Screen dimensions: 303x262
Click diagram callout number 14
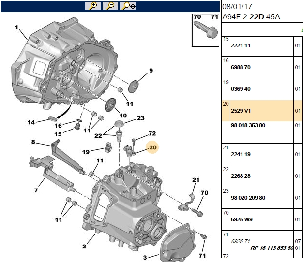coord(31,122)
